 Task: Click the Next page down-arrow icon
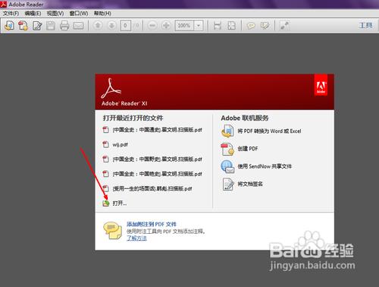pos(111,26)
